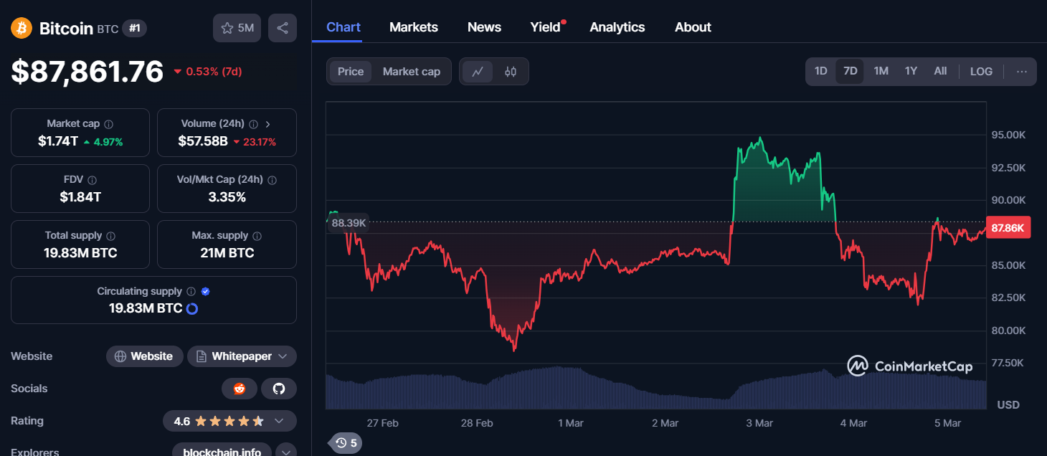This screenshot has width=1047, height=456.
Task: Go to the News tab
Action: [484, 27]
